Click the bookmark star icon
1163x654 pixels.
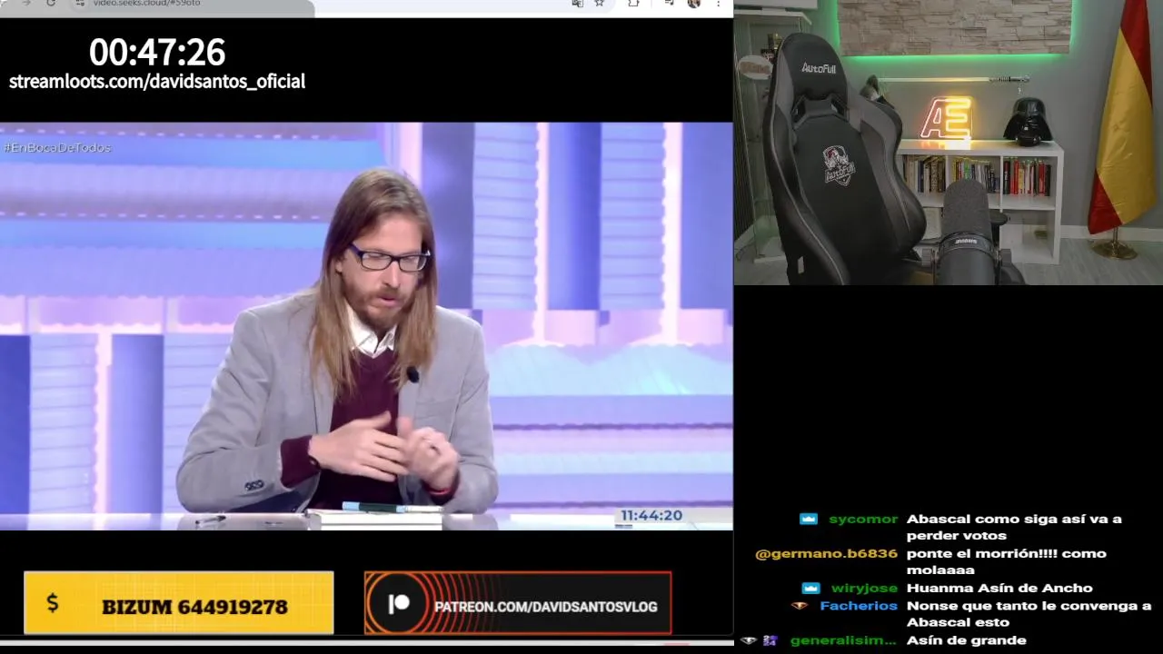600,4
